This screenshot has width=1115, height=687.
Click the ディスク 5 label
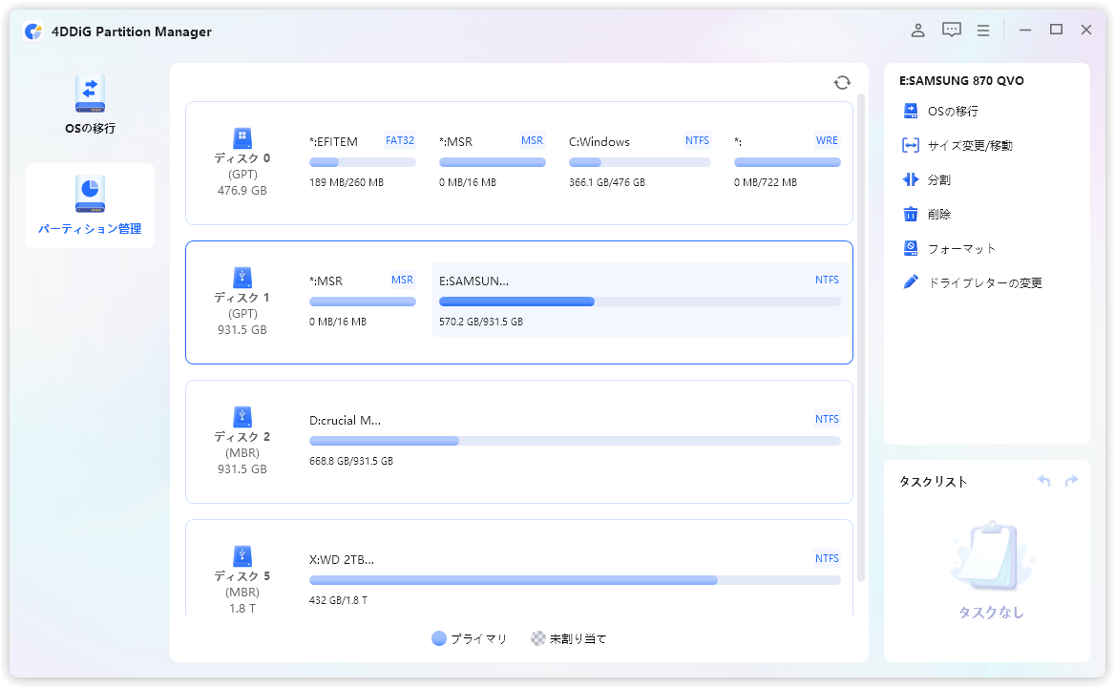(242, 575)
